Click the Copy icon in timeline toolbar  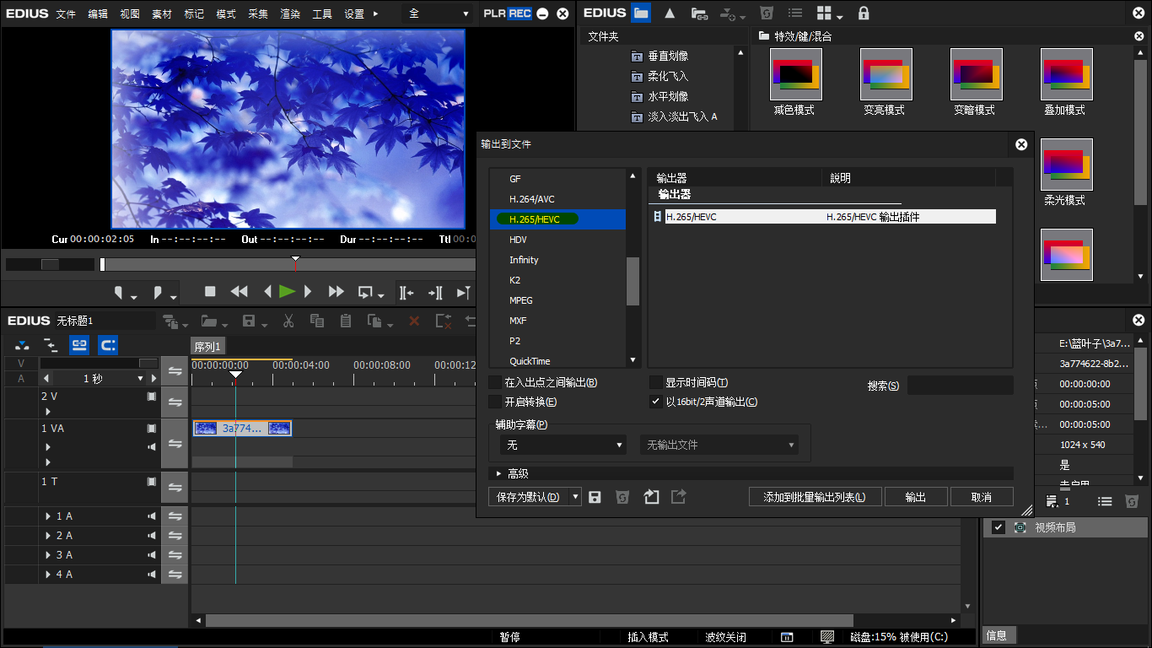click(317, 321)
